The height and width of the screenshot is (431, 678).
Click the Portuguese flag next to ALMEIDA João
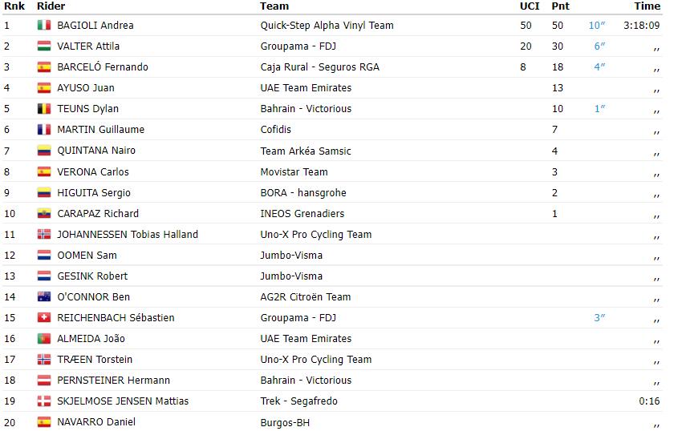coord(43,338)
